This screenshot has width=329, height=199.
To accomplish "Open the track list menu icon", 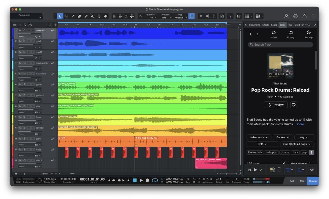I will pyautogui.click(x=15, y=25).
